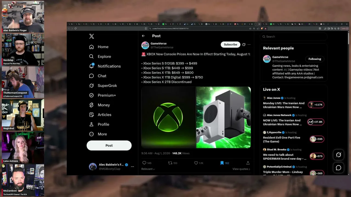Click Nagirdnal webcam feed
The width and height of the screenshot is (351, 197).
pos(23,115)
